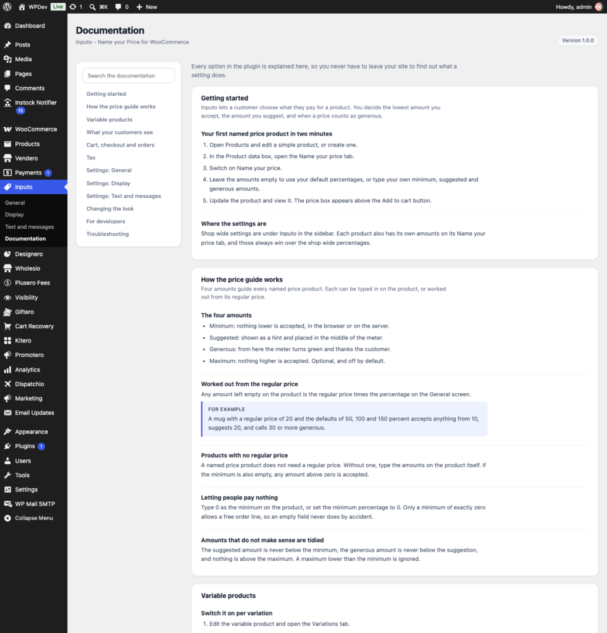This screenshot has width=607, height=633.
Task: Click the WooCommerce logo icon
Action: pos(7,129)
